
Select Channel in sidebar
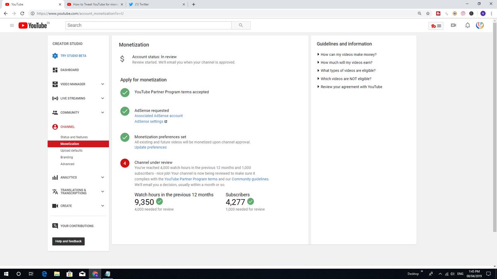tap(68, 127)
